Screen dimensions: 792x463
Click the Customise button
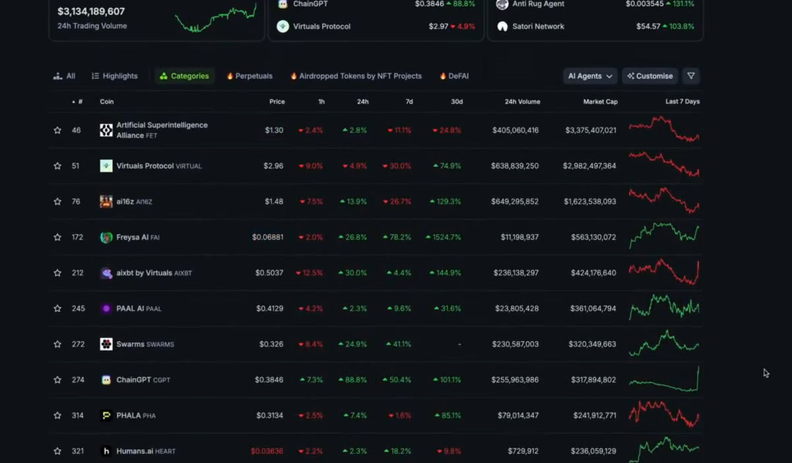coord(650,76)
